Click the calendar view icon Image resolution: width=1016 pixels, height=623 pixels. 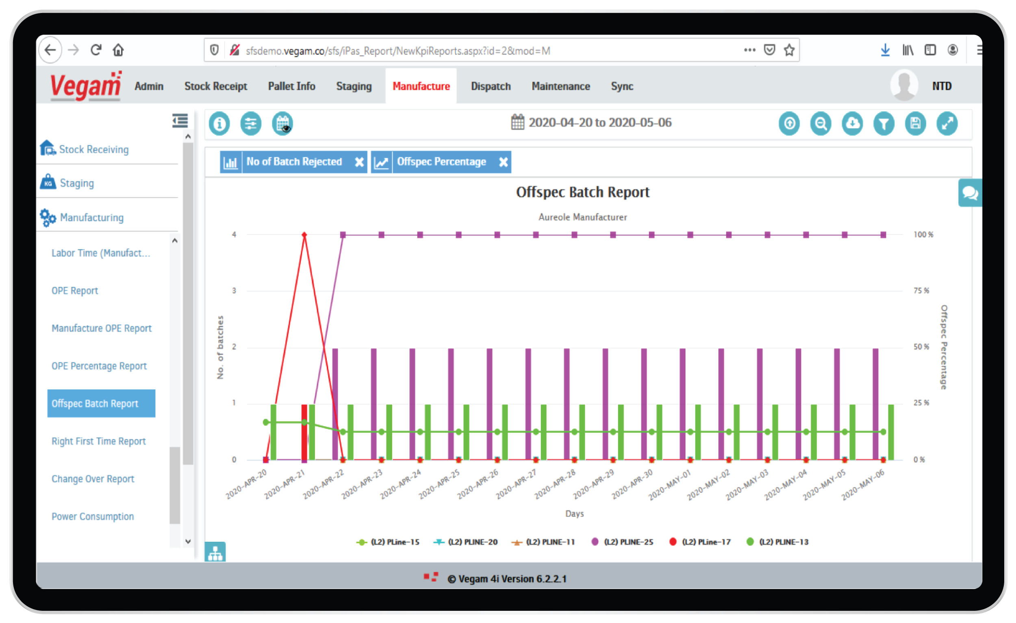282,123
